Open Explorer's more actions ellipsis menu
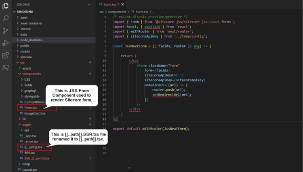The image size is (303, 172). tap(90, 4)
